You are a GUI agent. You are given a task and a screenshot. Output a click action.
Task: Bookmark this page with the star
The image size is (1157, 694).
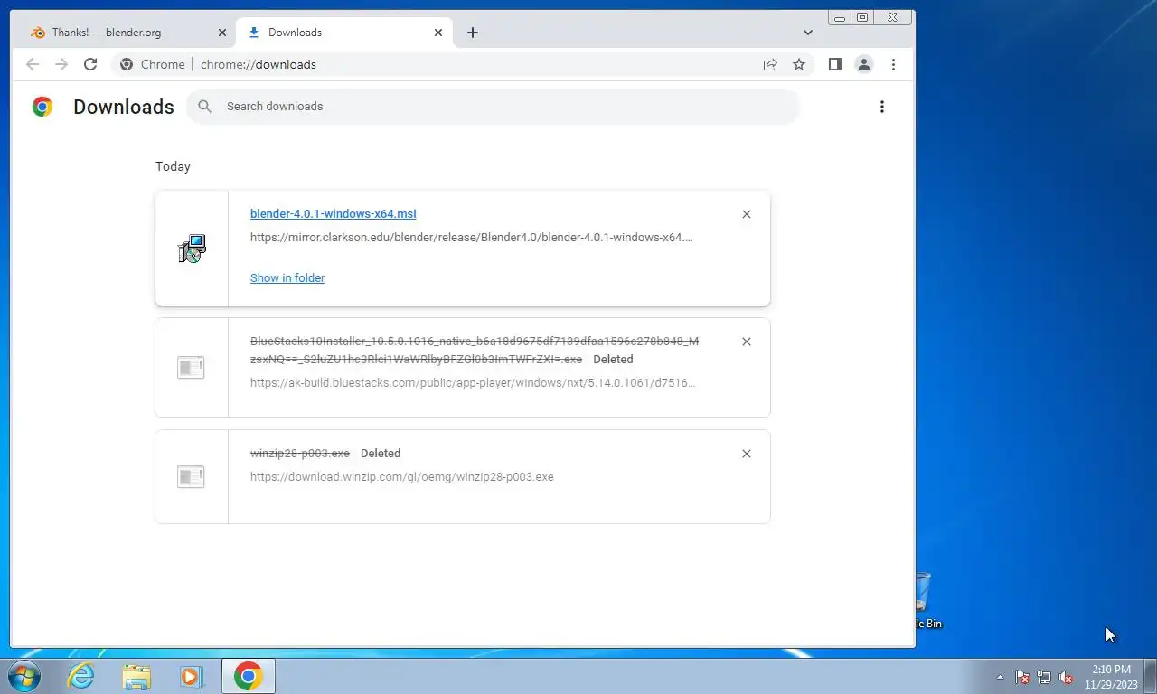(799, 64)
